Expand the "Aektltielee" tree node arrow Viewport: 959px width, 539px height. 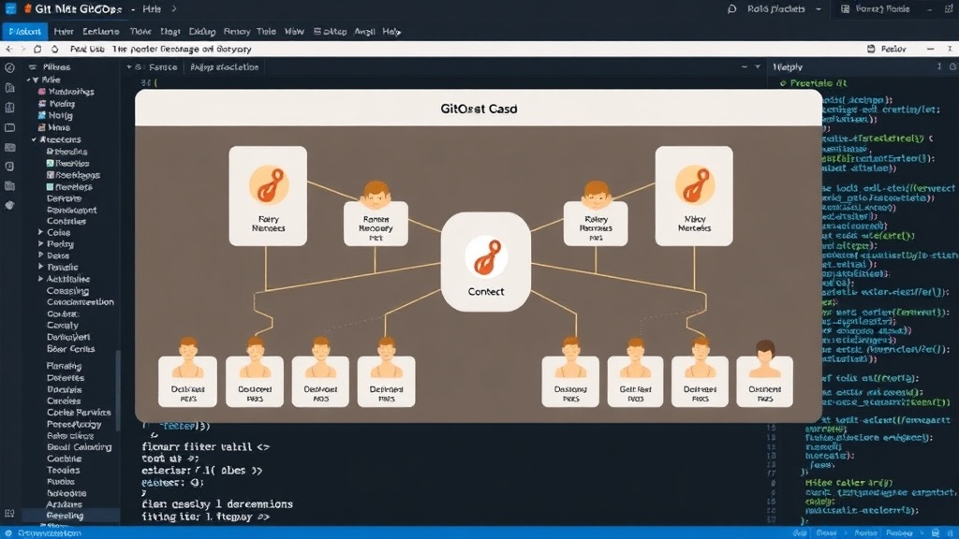41,279
